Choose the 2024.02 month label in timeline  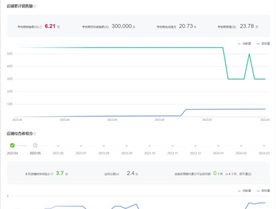coord(241,153)
